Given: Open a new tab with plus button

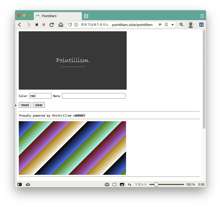Looking at the screenshot, I should [x=86, y=16].
